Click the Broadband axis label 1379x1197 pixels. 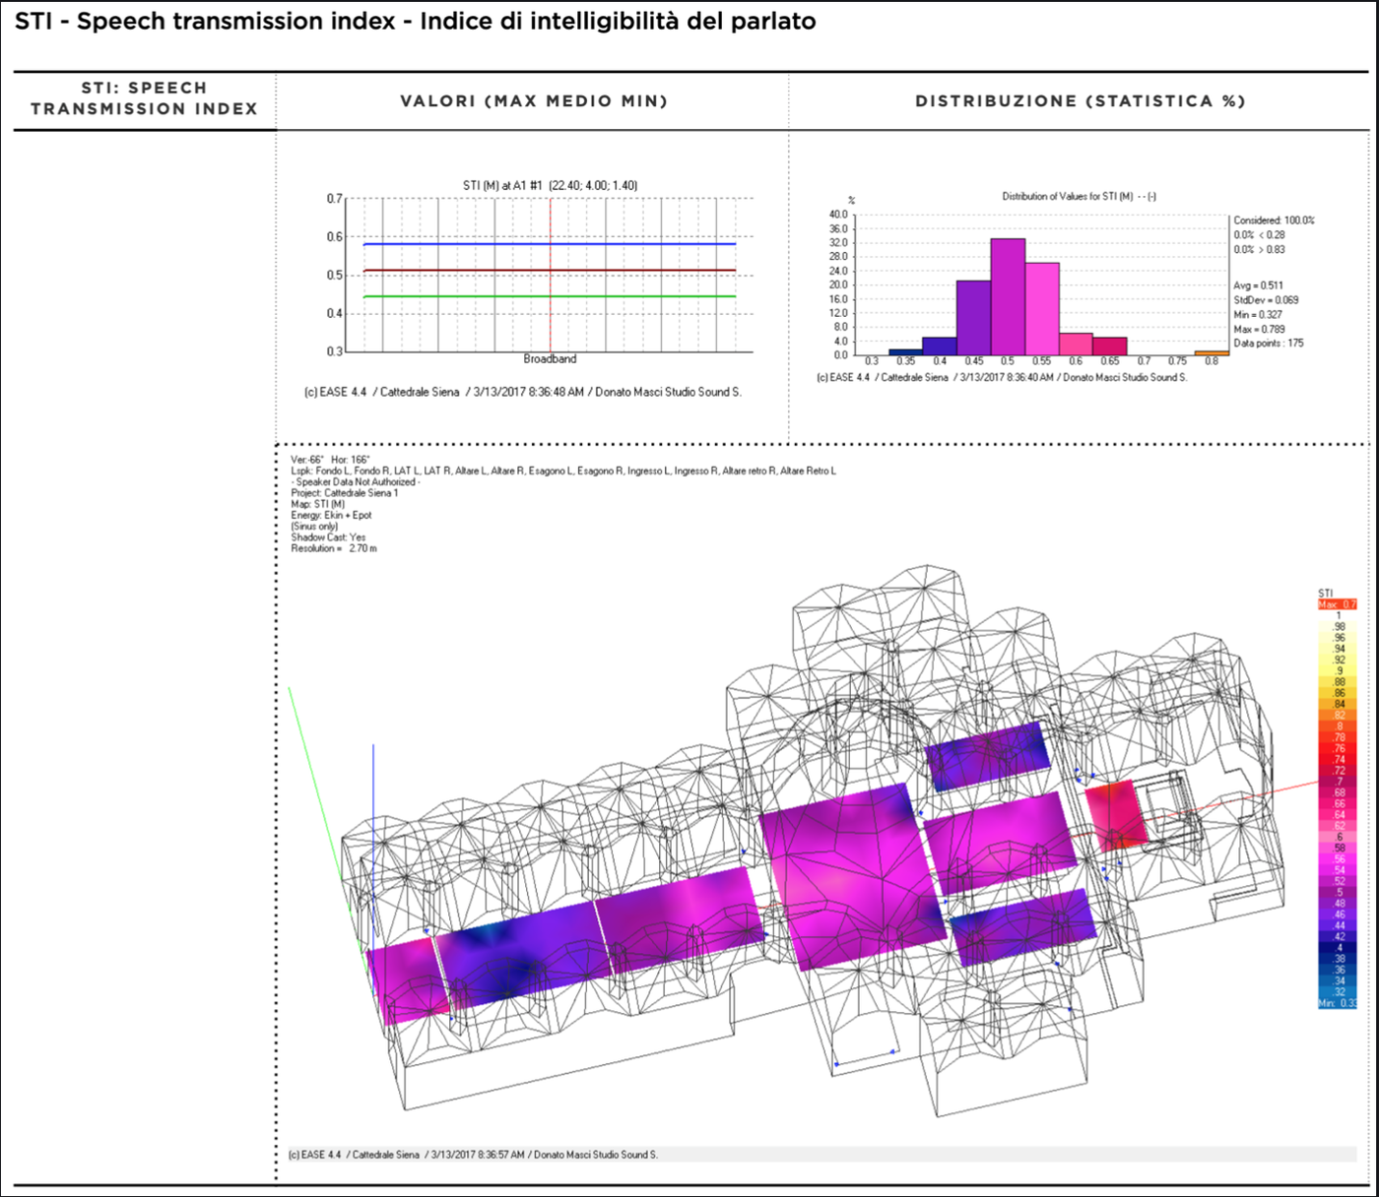(x=550, y=359)
